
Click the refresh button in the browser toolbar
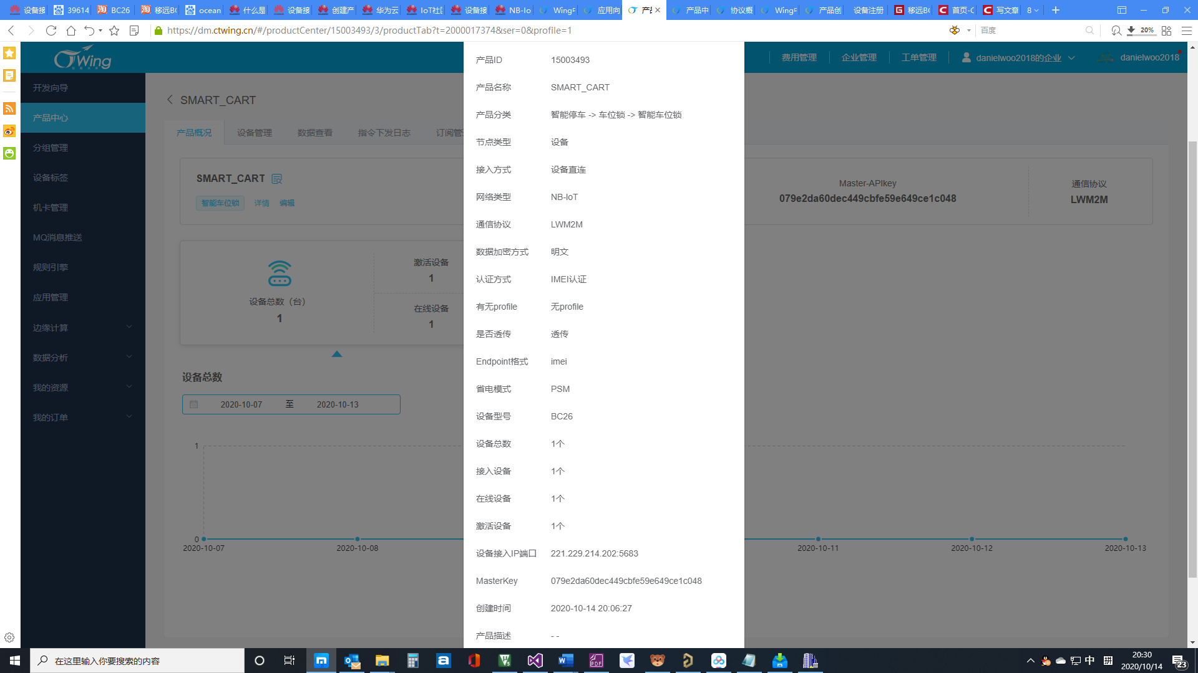[x=51, y=30]
